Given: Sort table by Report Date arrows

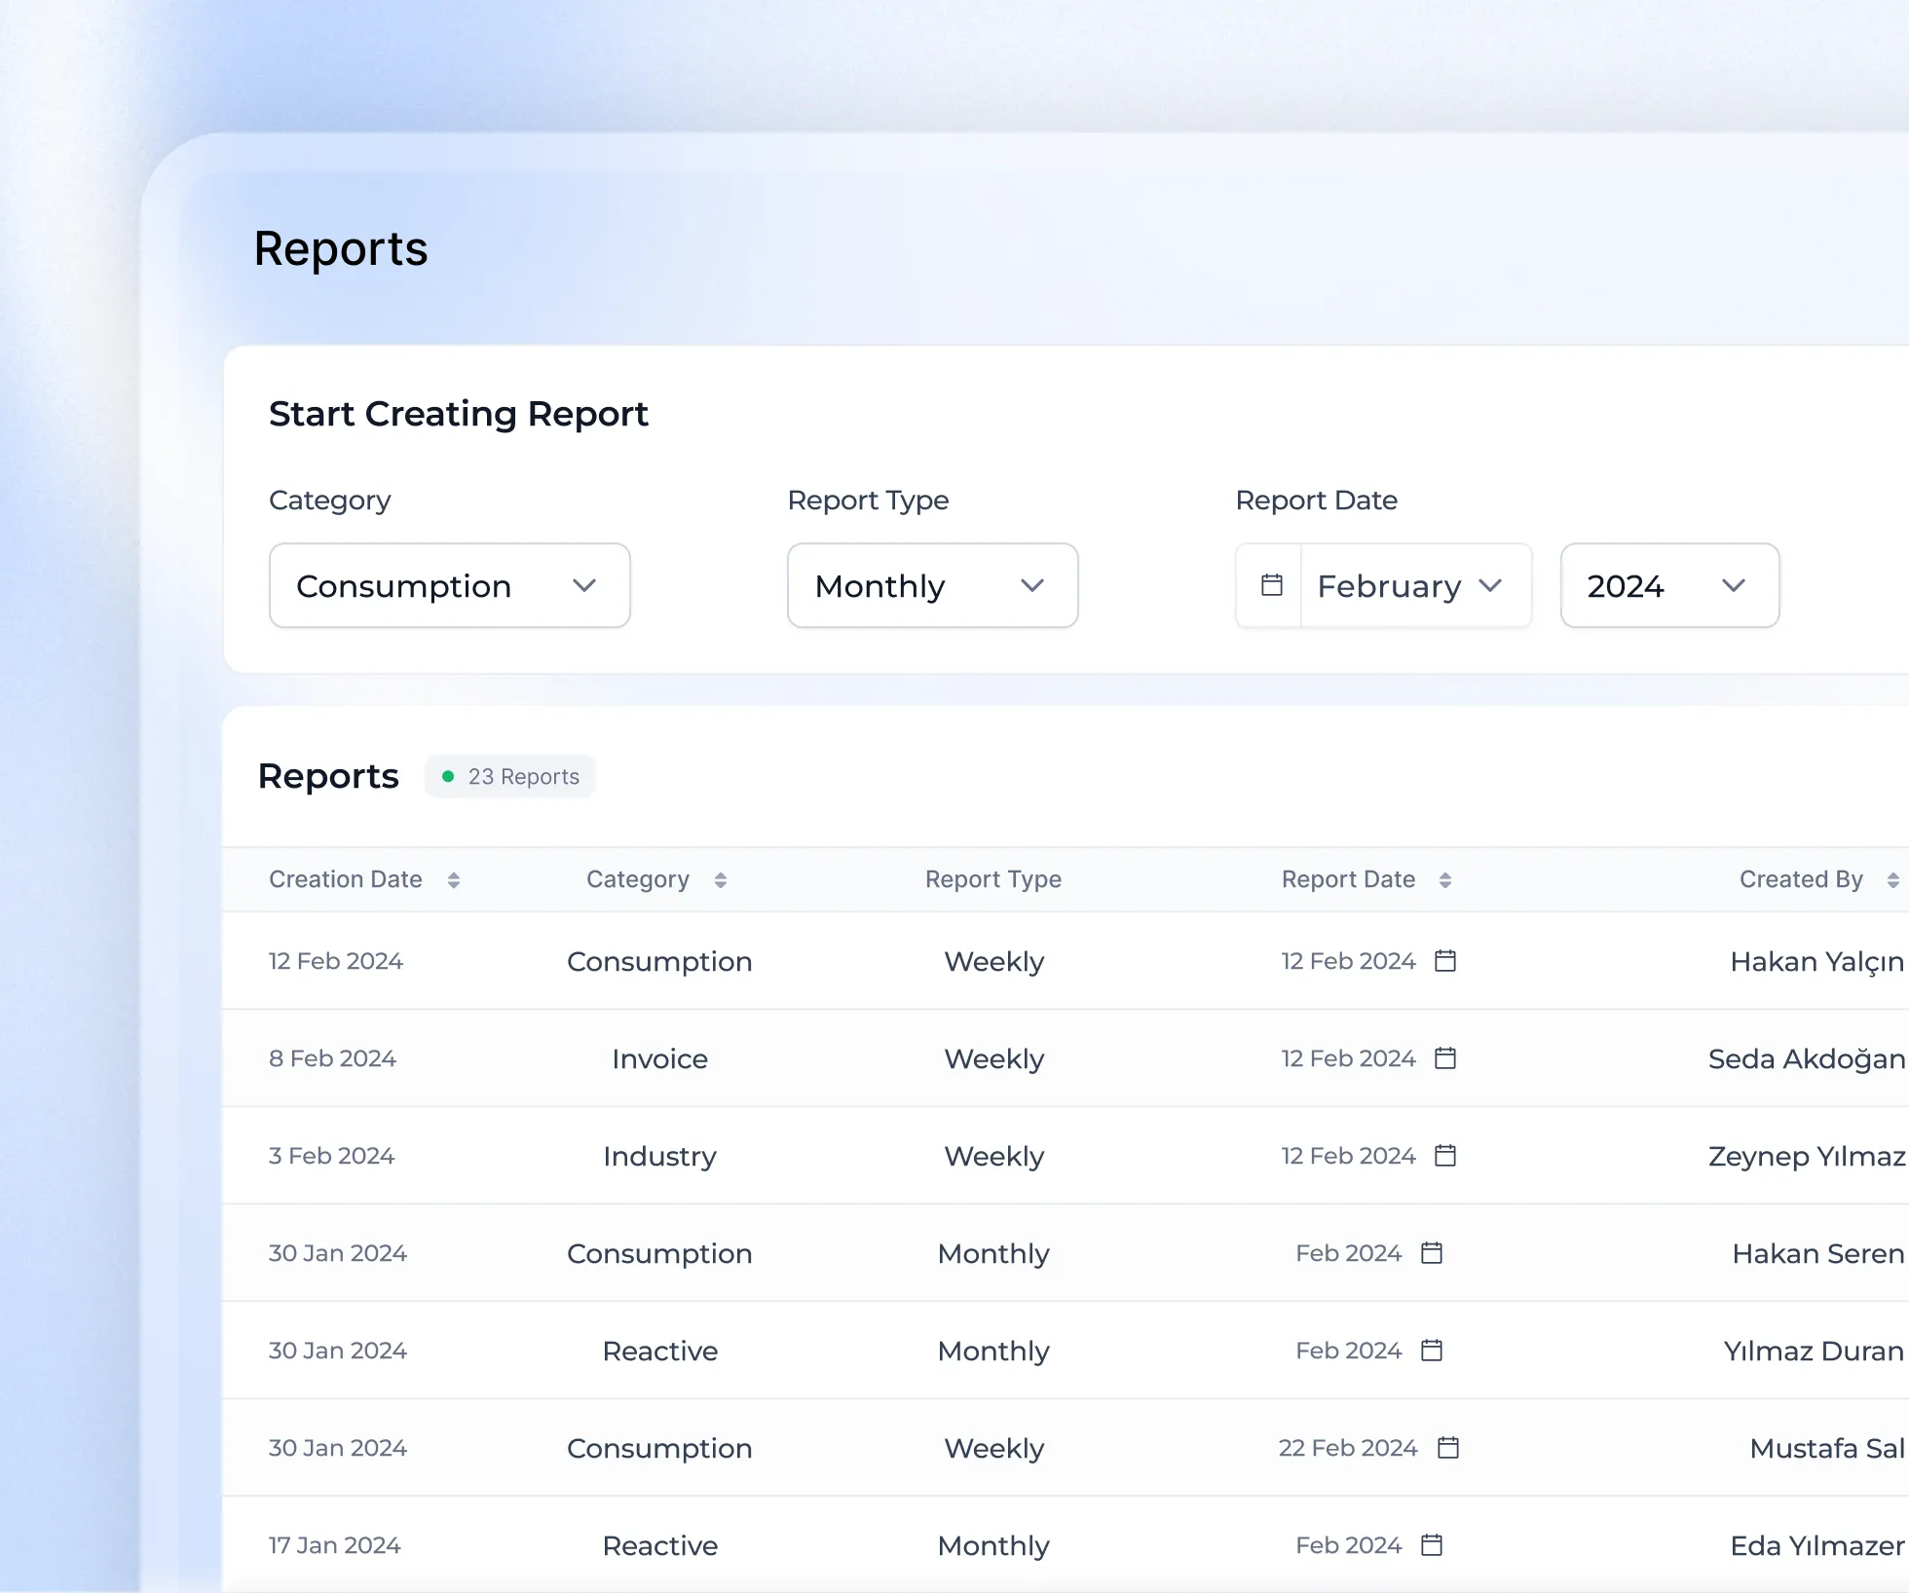Looking at the screenshot, I should (1444, 880).
